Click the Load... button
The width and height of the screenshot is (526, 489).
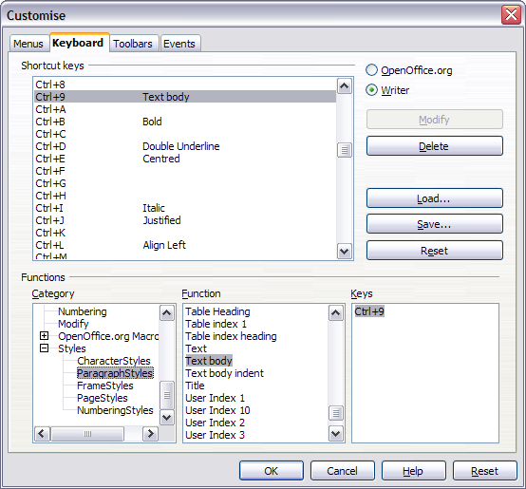click(x=435, y=198)
